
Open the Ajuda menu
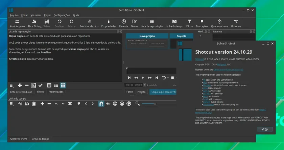tap(76, 16)
